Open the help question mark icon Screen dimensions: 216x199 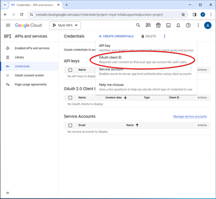pyautogui.click(x=188, y=26)
